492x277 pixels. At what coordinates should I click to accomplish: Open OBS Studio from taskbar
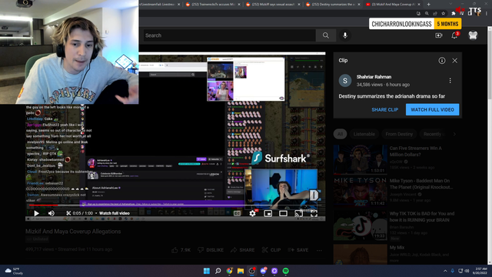(251, 271)
